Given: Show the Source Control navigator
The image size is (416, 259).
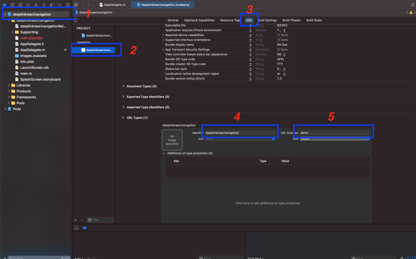Looking at the screenshot, I should [x=12, y=5].
